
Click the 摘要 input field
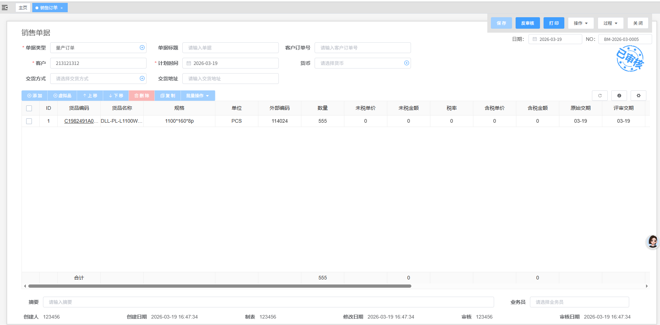(268, 302)
